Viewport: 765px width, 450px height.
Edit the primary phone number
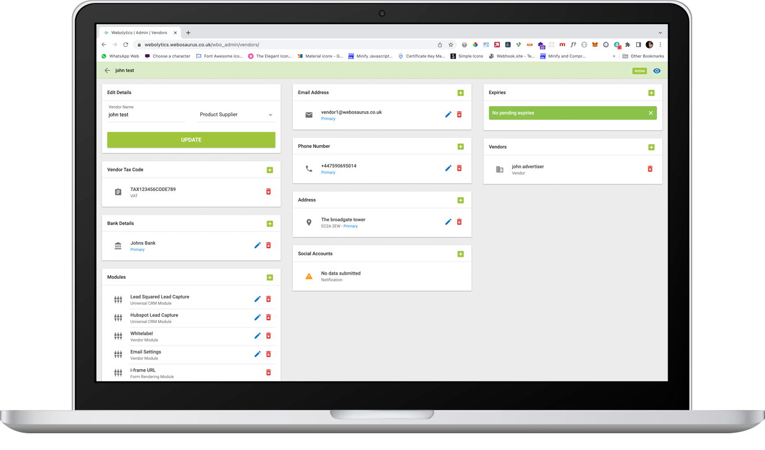click(447, 168)
